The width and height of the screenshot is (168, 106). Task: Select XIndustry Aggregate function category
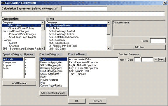click(x=53, y=68)
